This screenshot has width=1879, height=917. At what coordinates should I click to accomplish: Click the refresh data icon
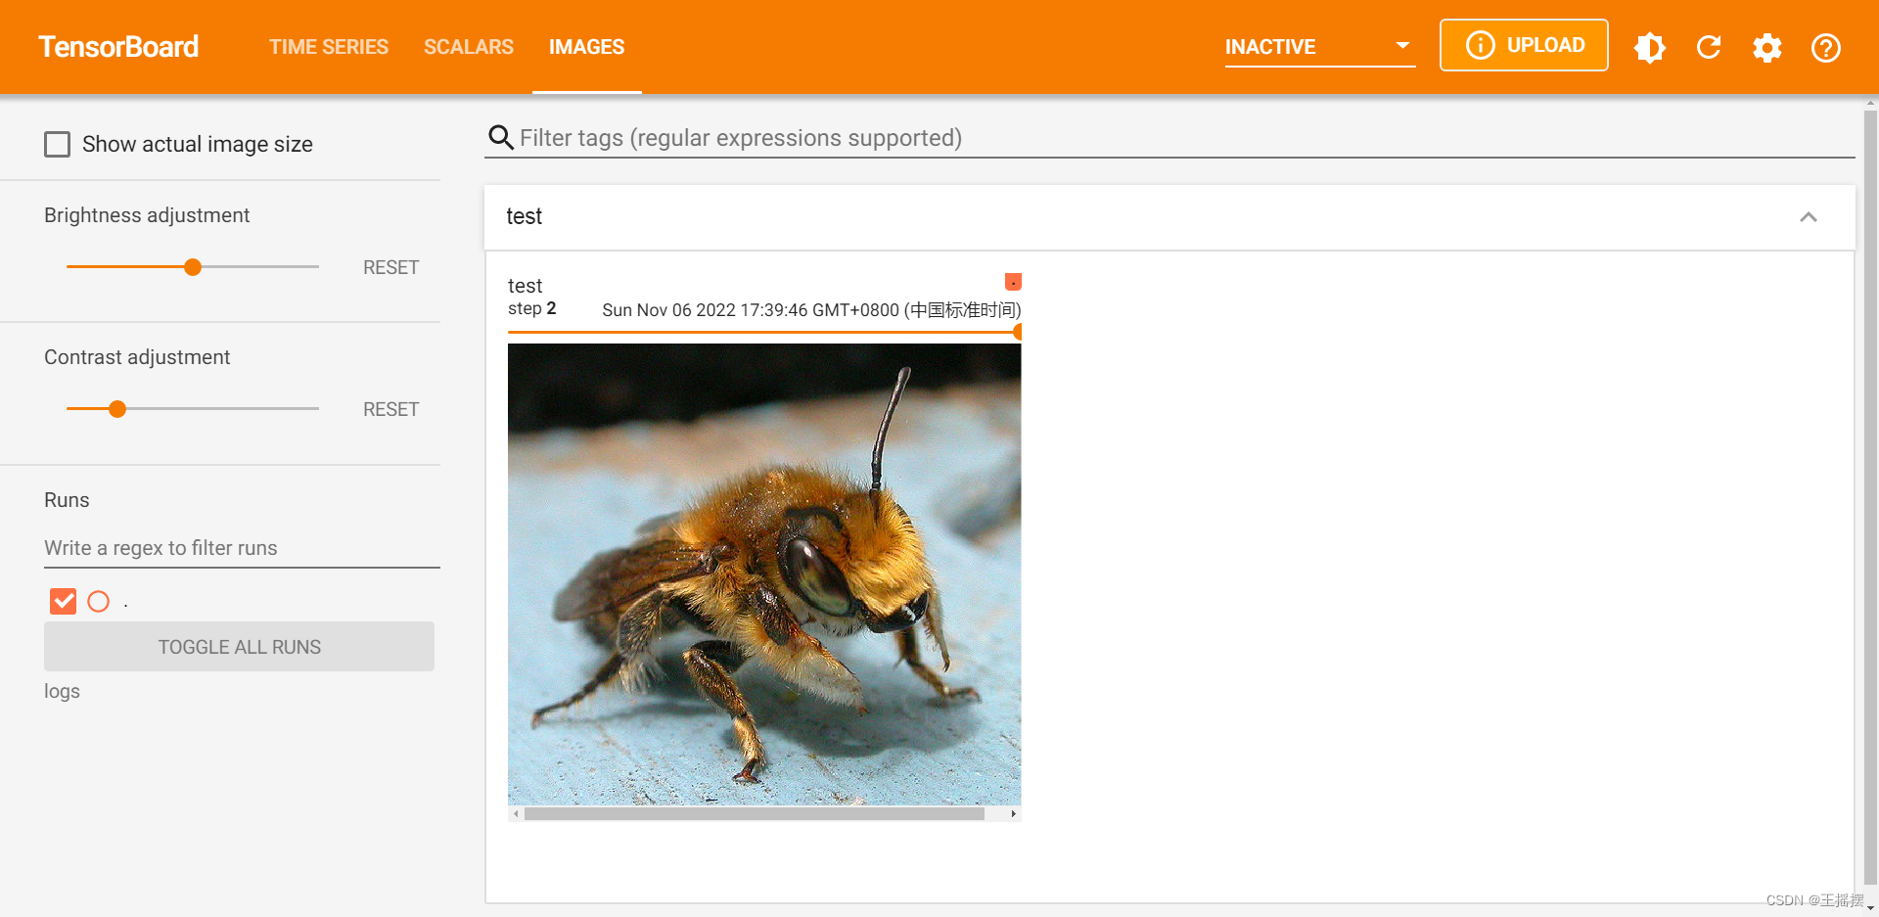pyautogui.click(x=1709, y=47)
